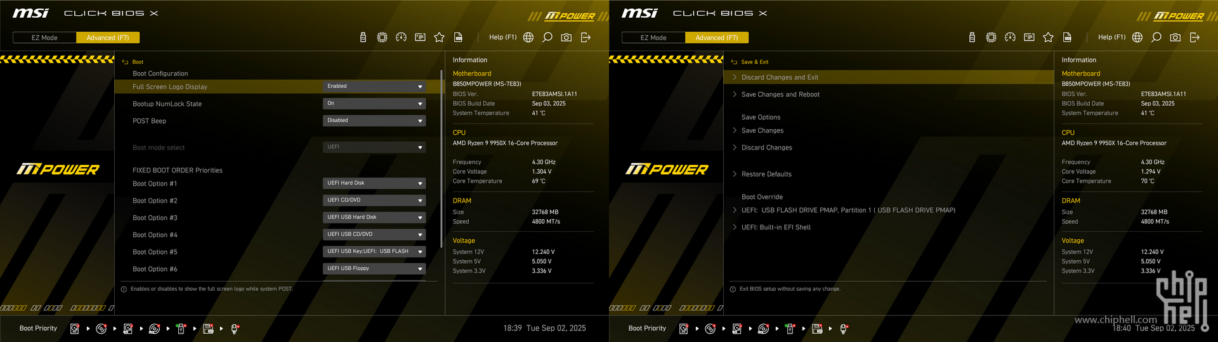Click search magnifier icon in left screen

(547, 37)
